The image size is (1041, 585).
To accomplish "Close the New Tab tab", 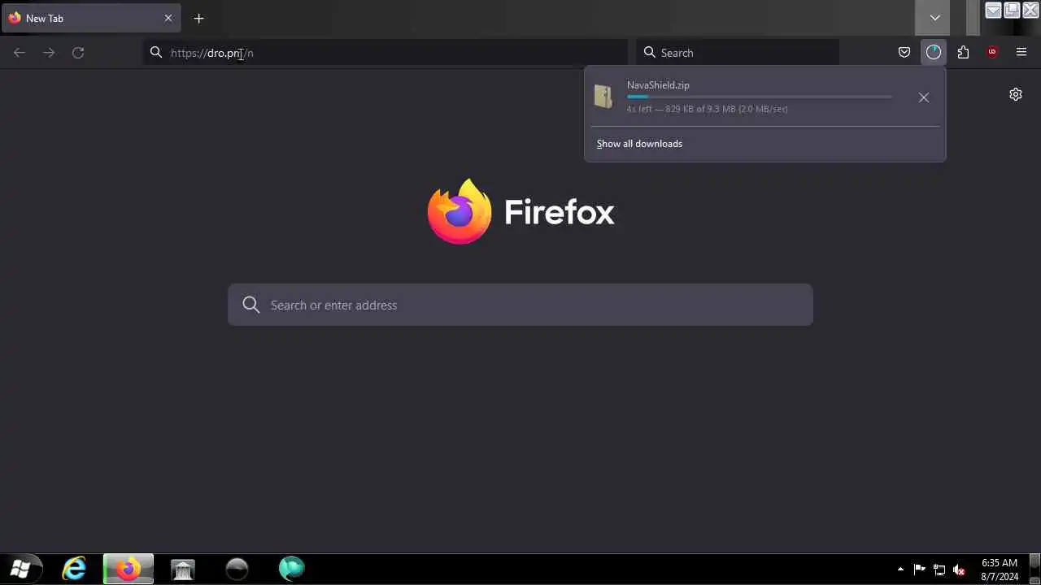I will click(x=168, y=18).
